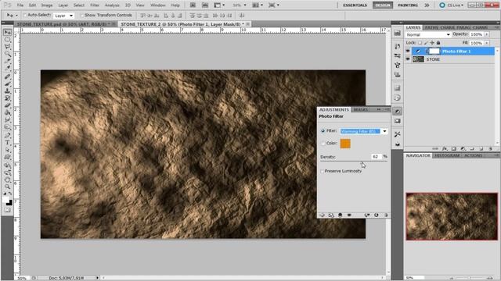Screen dimensions: 501x281
Task: Collapse the Adjustments panel with double arrows
Action: click(x=379, y=109)
